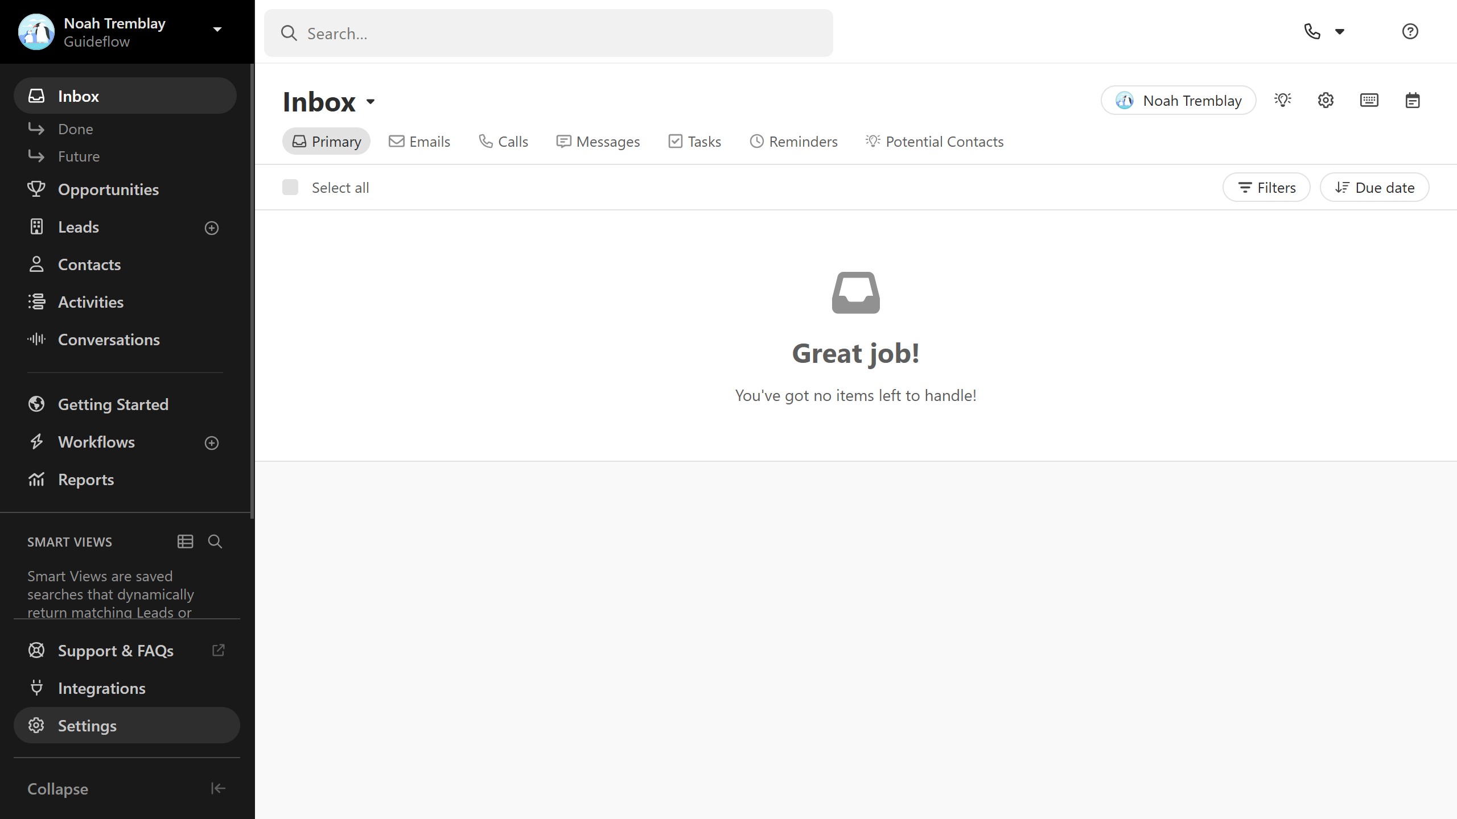
Task: Switch to the Primary tab
Action: pyautogui.click(x=326, y=142)
